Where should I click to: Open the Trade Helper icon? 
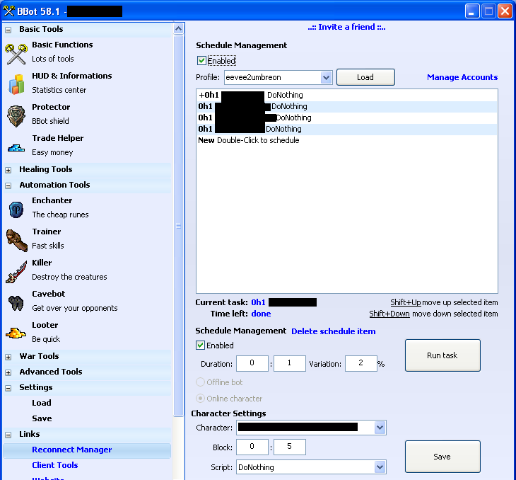point(16,147)
